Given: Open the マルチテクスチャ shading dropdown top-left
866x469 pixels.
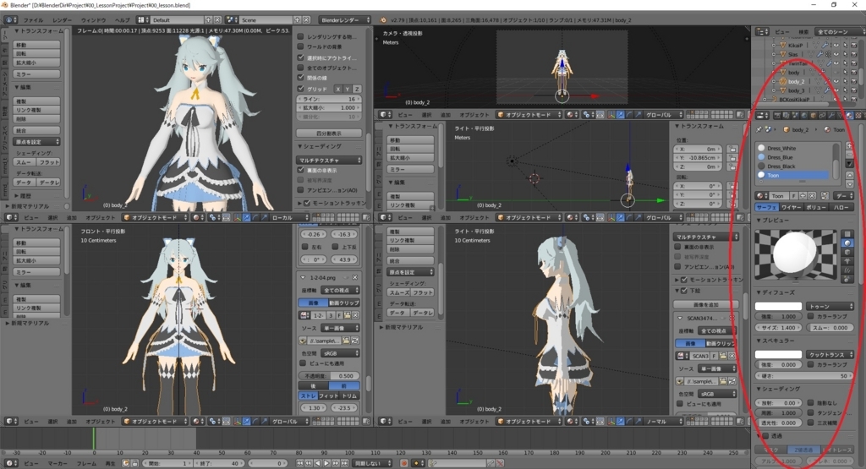Looking at the screenshot, I should [329, 160].
